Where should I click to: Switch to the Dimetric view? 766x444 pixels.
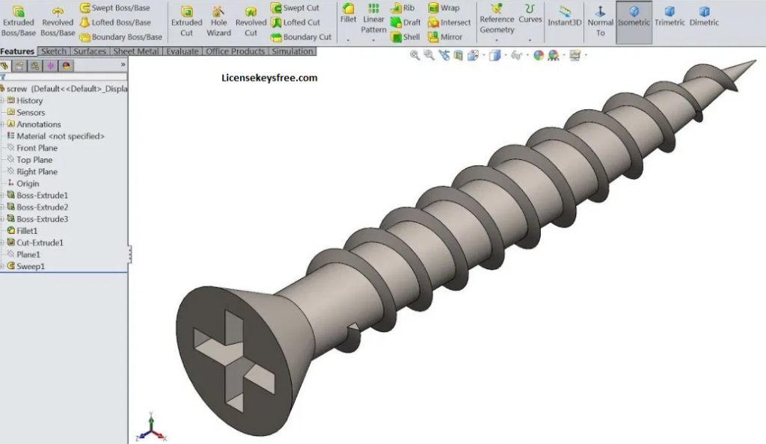704,16
